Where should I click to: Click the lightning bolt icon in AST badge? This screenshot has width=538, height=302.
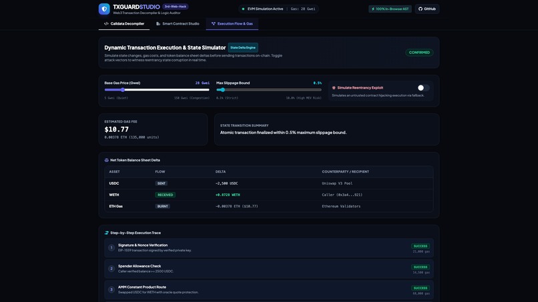(373, 9)
